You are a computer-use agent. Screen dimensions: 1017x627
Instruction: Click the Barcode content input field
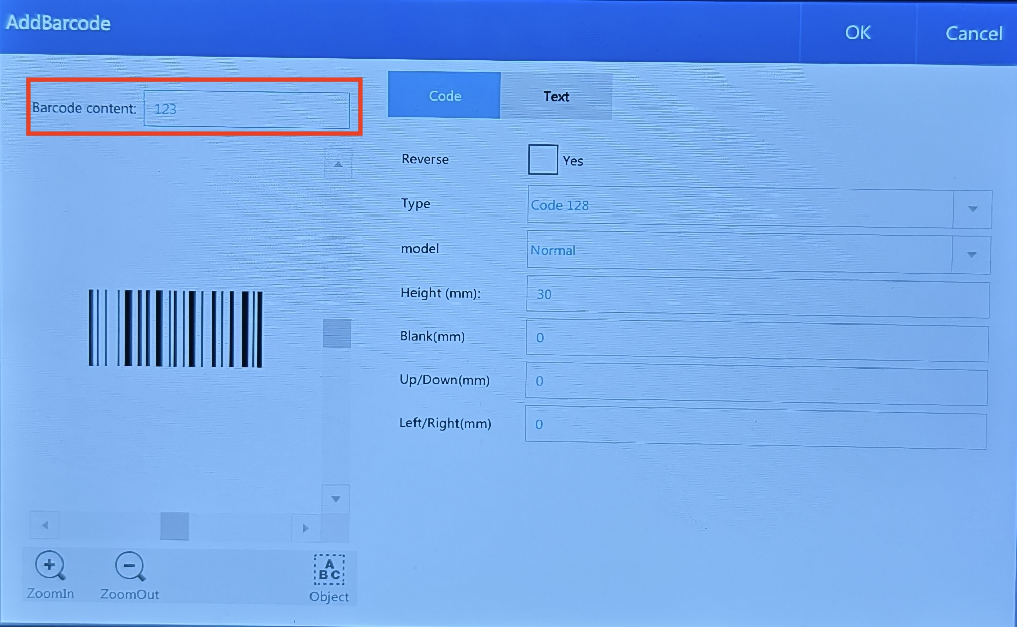(x=246, y=110)
